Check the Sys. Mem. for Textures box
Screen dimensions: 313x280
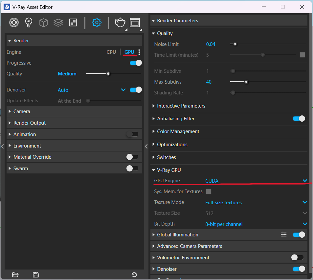click(x=209, y=191)
